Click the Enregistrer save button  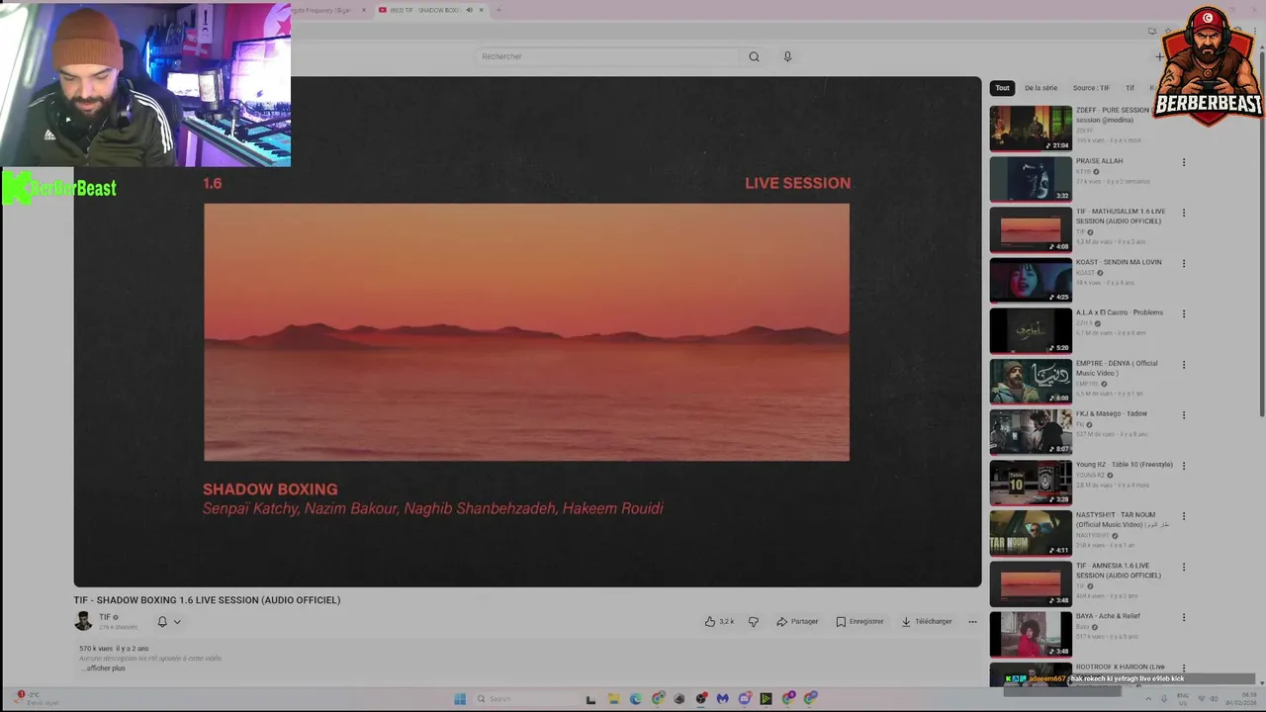coord(859,622)
